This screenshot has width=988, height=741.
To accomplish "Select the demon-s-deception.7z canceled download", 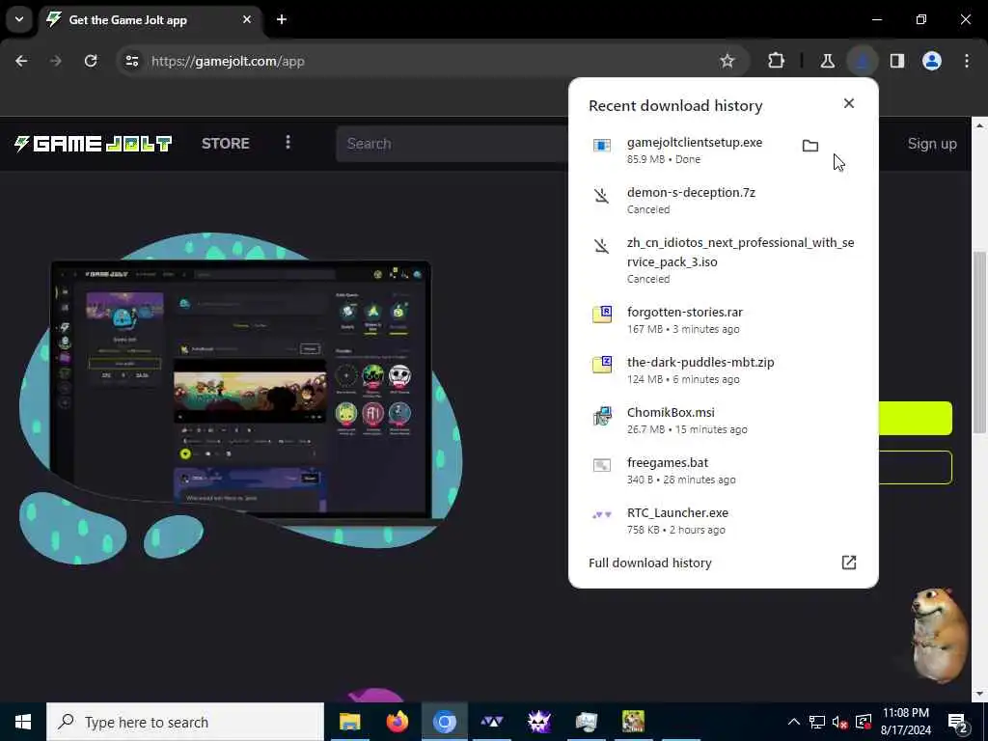I will (723, 201).
